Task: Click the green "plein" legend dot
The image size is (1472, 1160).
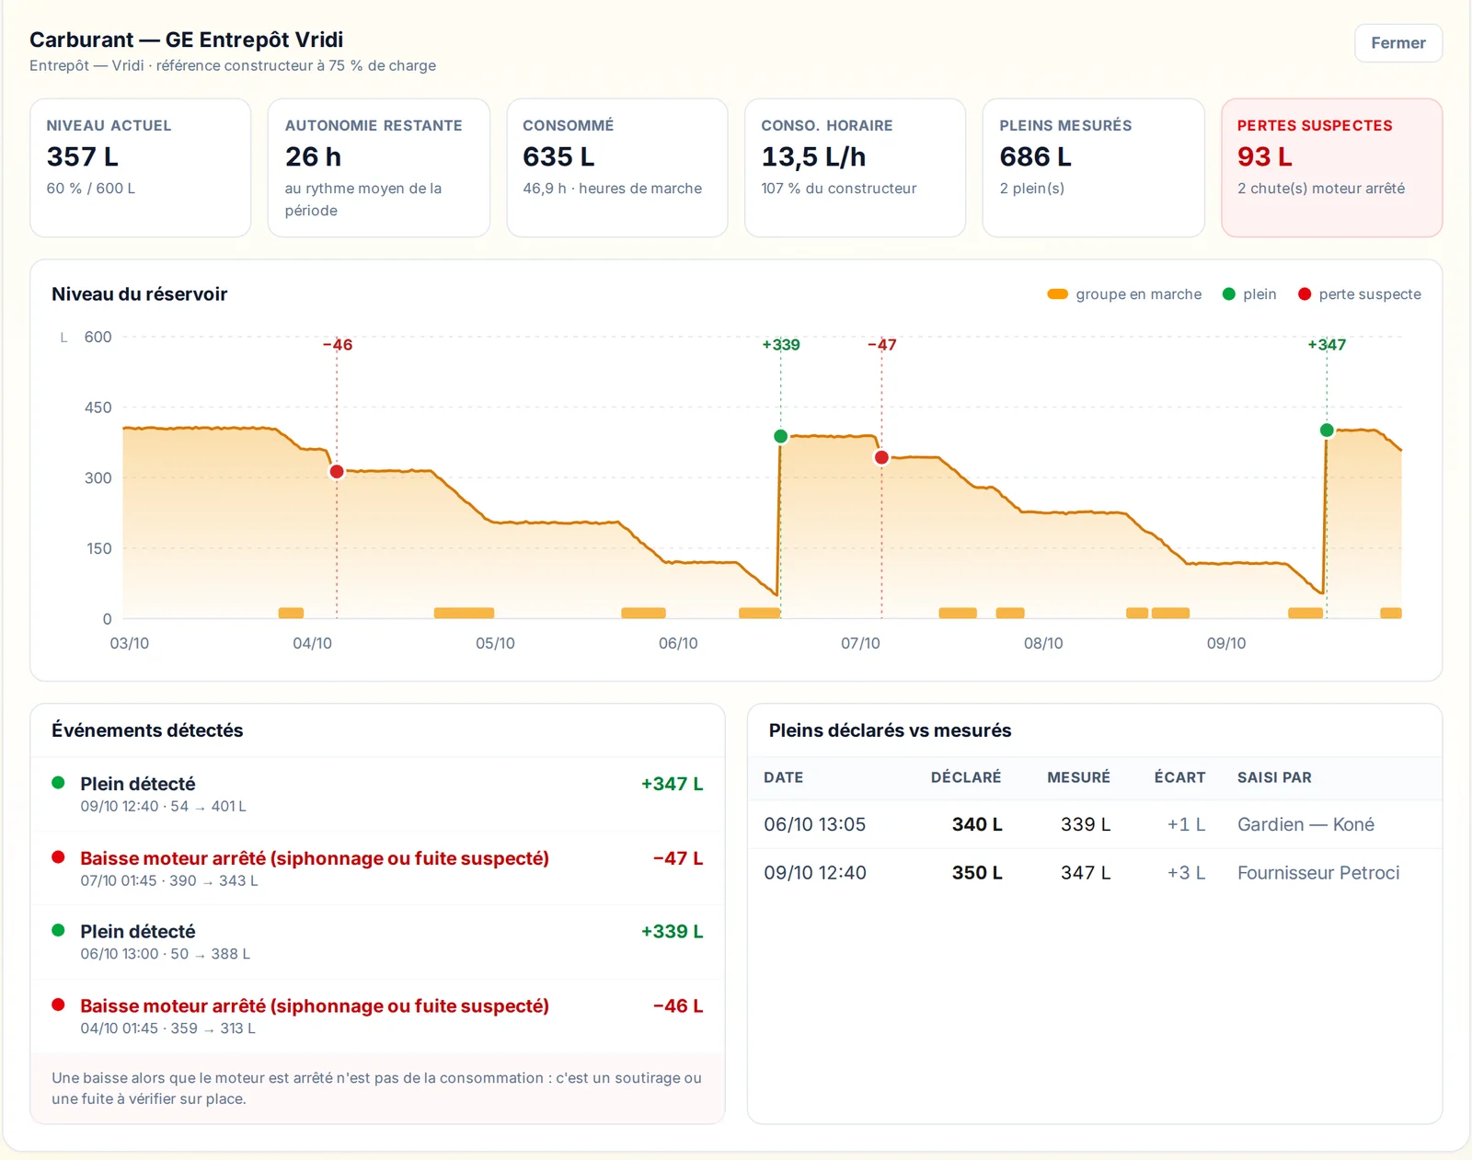Action: (1228, 294)
